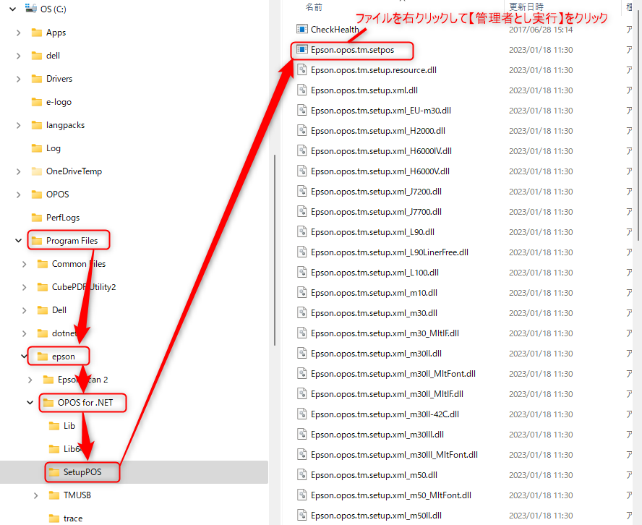
Task: Select Epson.opos.tm.setup.xml_J7700.dll file
Action: (376, 212)
